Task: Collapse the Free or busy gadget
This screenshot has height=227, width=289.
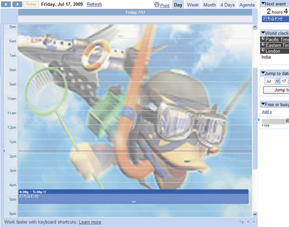Action: 263,104
